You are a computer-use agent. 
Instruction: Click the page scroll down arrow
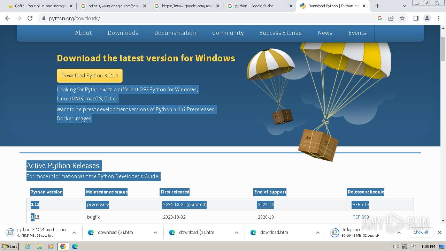[443, 220]
